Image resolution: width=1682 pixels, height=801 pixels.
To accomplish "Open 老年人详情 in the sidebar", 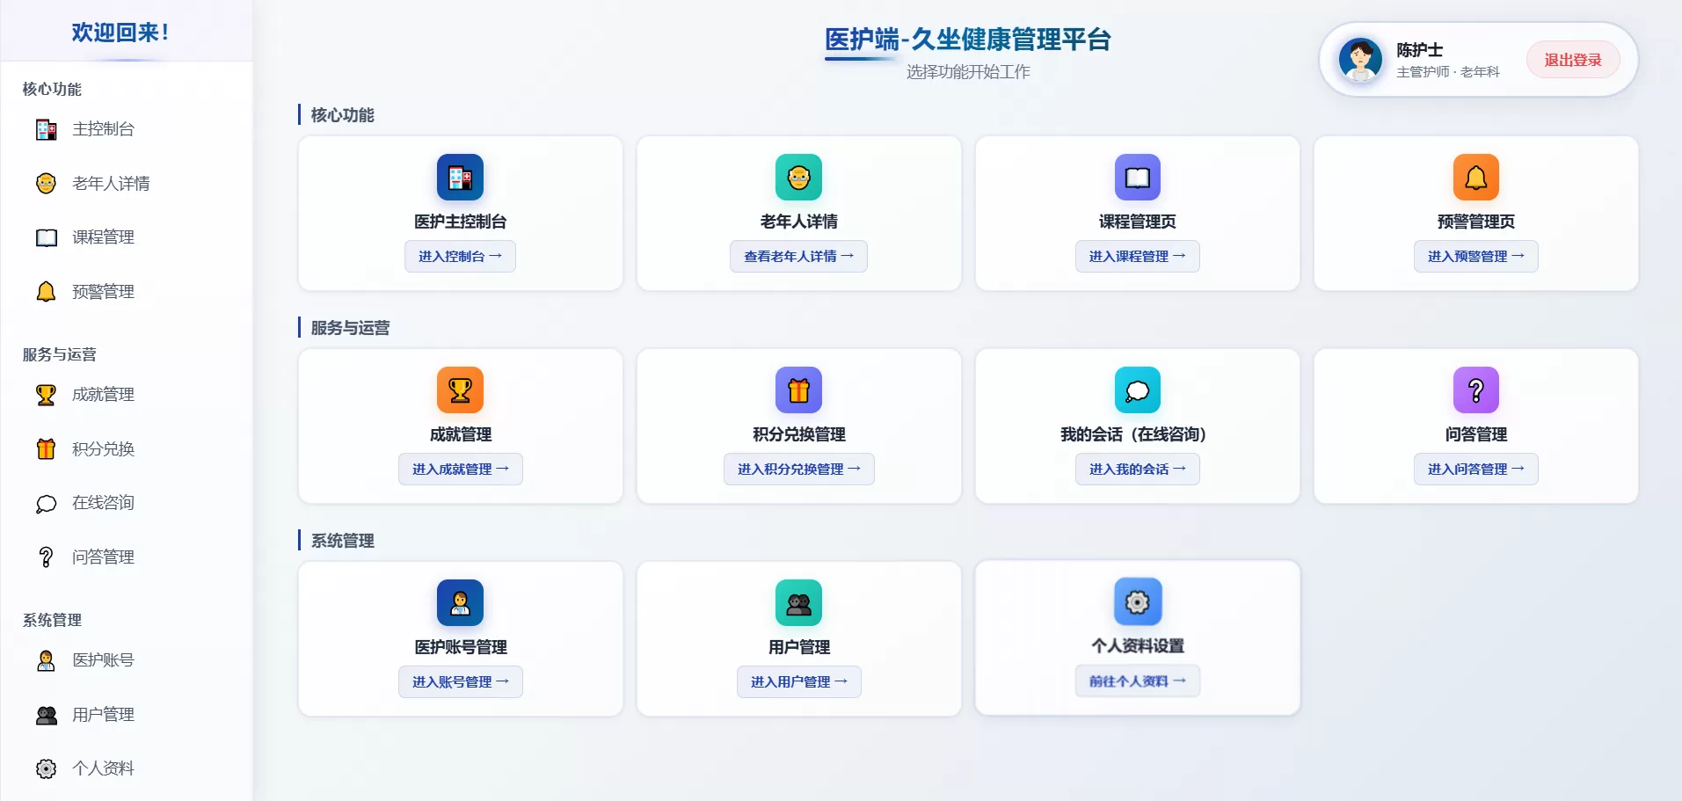I will (111, 183).
